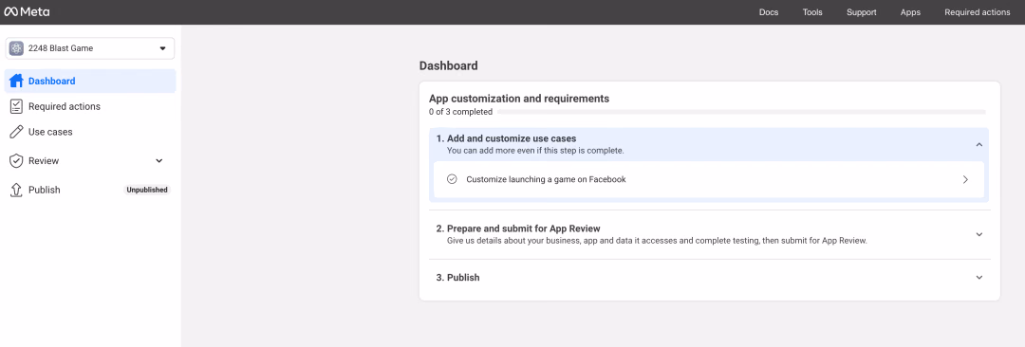The height and width of the screenshot is (347, 1025).
Task: Click the 2. Prepare and submit for App Review heading
Action: tap(518, 228)
